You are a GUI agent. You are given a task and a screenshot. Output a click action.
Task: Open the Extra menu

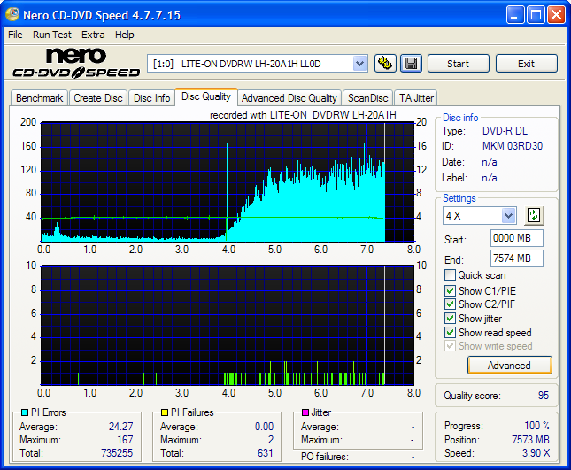click(x=93, y=35)
